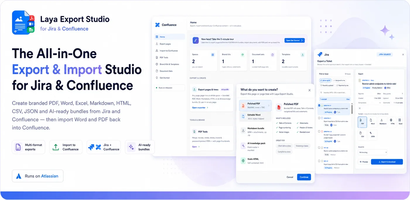This screenshot has width=410, height=200.
Task: Click the PDF Tools card document icon
Action: point(194,132)
